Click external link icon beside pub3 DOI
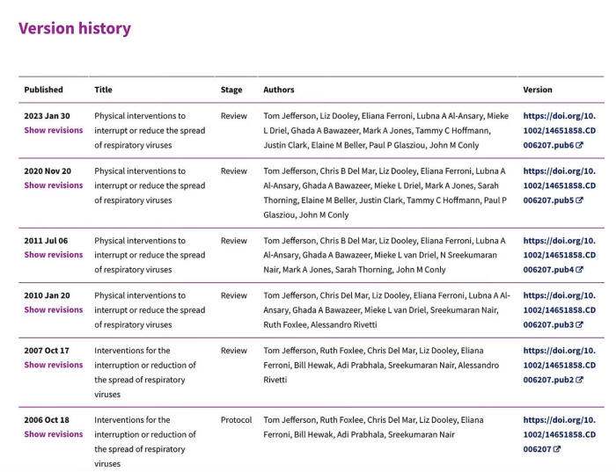Viewport: 616px width, 472px height. coord(579,325)
